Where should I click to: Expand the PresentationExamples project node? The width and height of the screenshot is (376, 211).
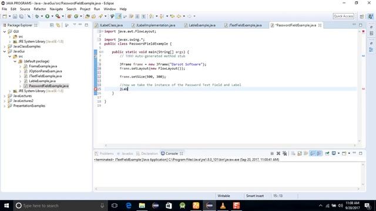5,106
